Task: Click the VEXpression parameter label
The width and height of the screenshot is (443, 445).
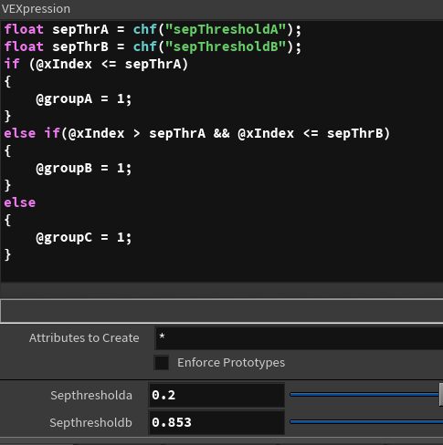Action: click(x=36, y=9)
